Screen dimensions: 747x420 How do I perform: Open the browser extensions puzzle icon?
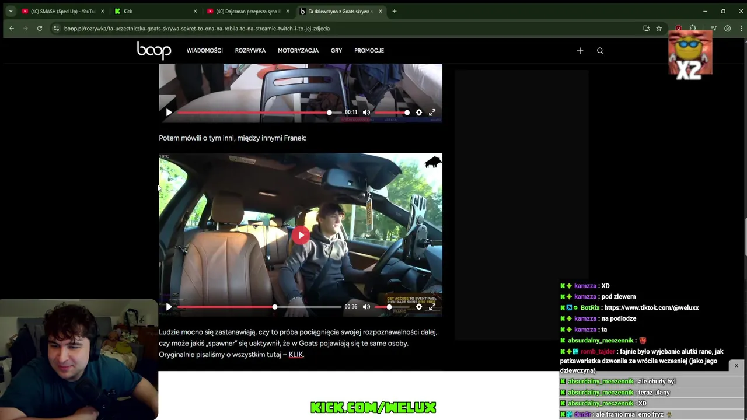(x=693, y=28)
